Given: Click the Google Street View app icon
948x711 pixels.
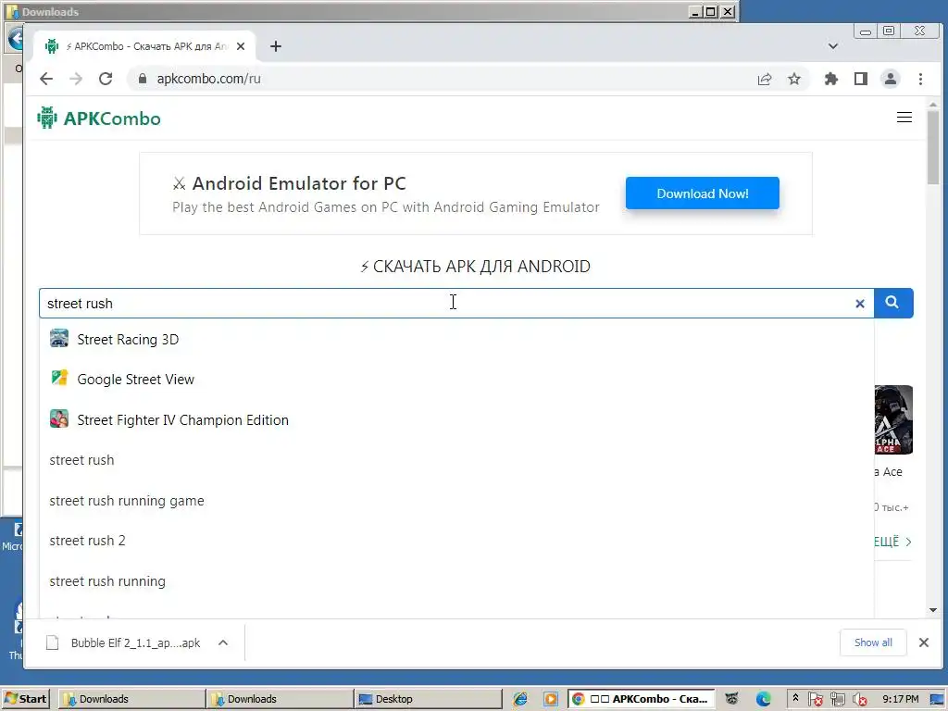Looking at the screenshot, I should click(x=59, y=378).
